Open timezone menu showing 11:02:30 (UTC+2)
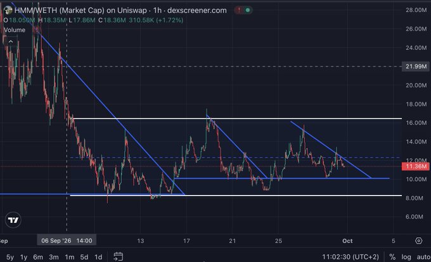Screen dimensions: 431x262 click(x=351, y=257)
